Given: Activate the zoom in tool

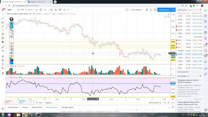Looking at the screenshot, I should (x=3, y=51).
